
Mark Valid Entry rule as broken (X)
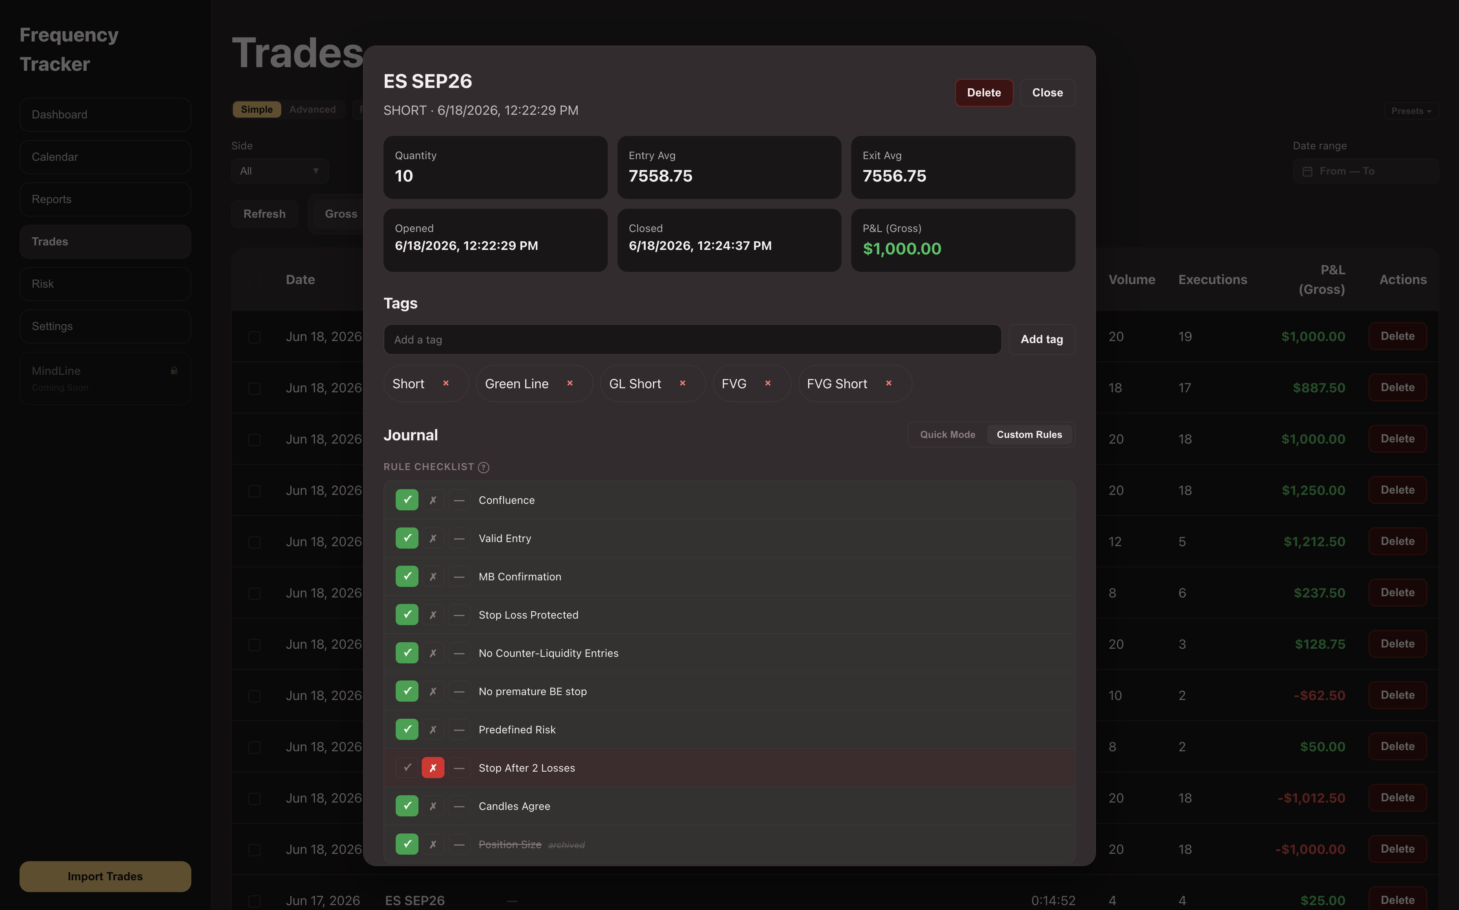click(433, 538)
